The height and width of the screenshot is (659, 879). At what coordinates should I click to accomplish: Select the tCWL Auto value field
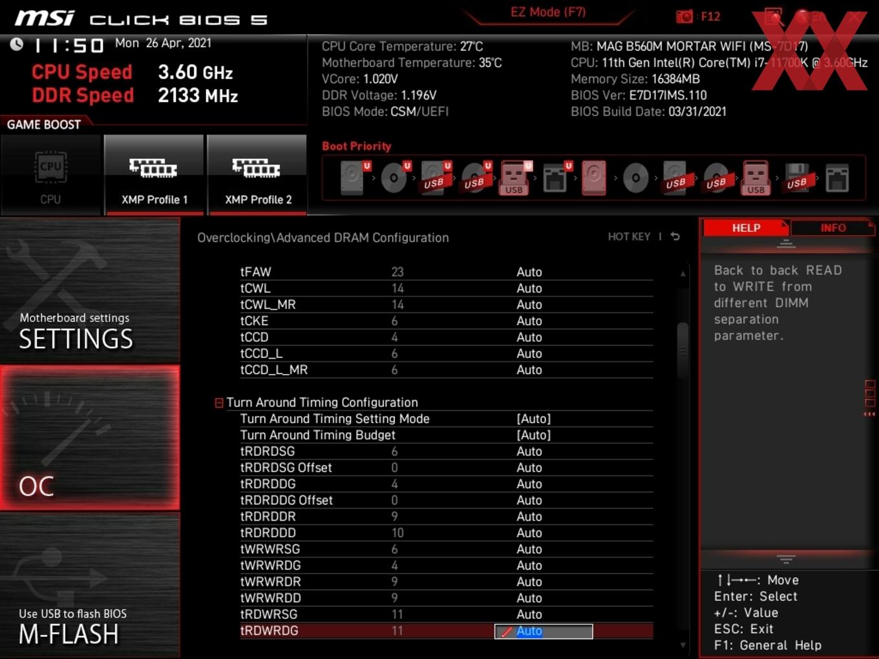point(529,288)
